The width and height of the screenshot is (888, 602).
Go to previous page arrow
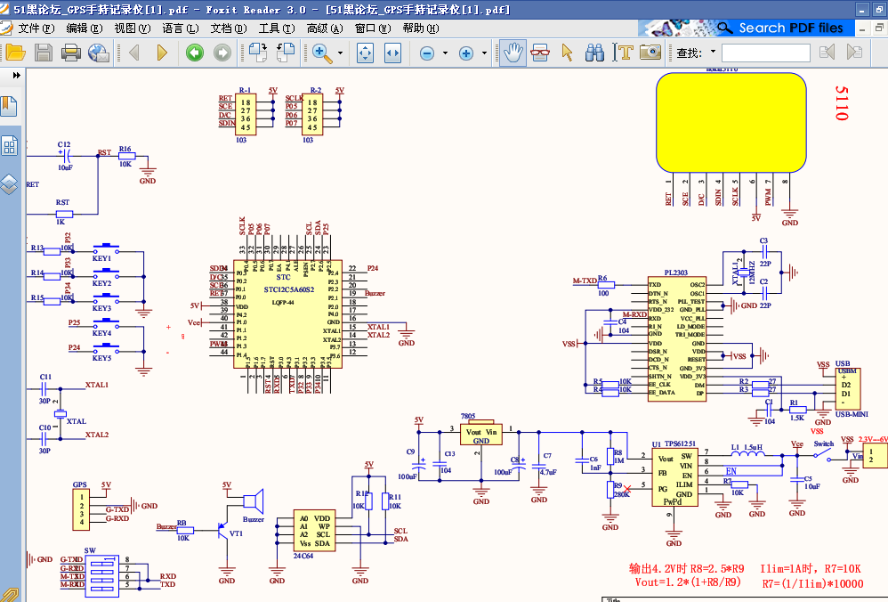(134, 53)
